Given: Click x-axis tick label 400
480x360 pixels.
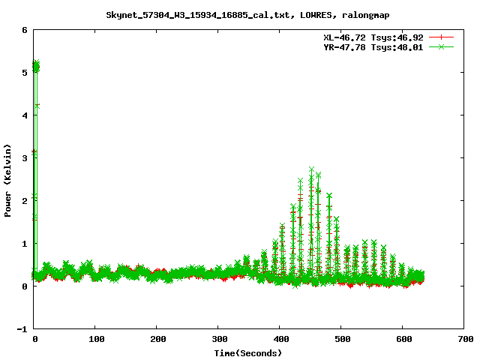Looking at the screenshot, I should pos(281,339).
